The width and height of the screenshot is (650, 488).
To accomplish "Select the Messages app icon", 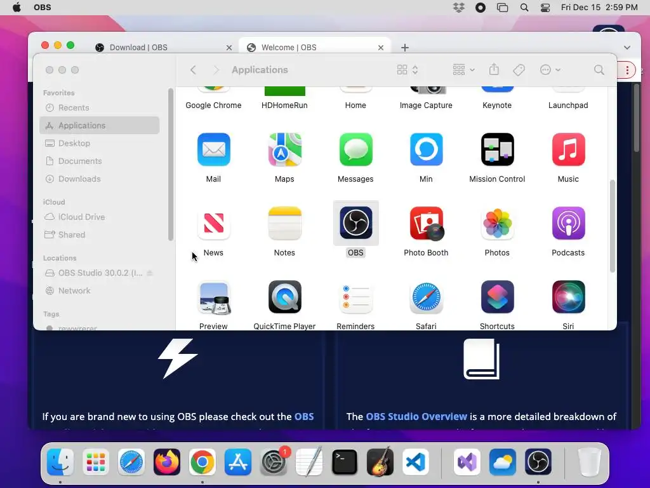I will click(355, 149).
